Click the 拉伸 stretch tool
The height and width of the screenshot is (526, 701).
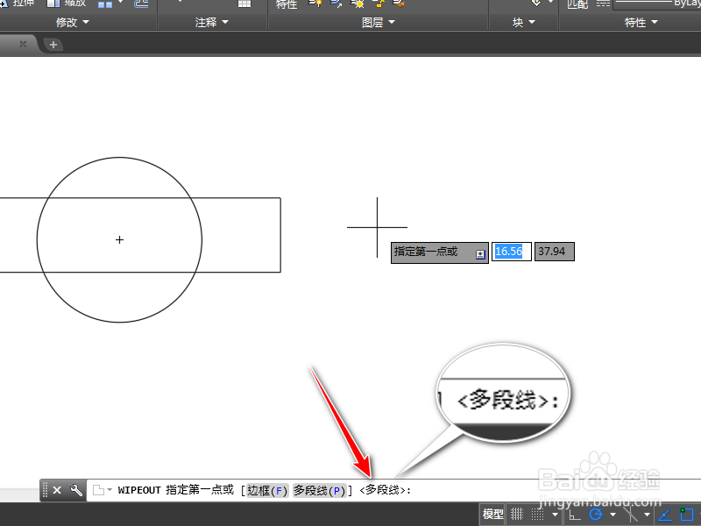[x=18, y=4]
